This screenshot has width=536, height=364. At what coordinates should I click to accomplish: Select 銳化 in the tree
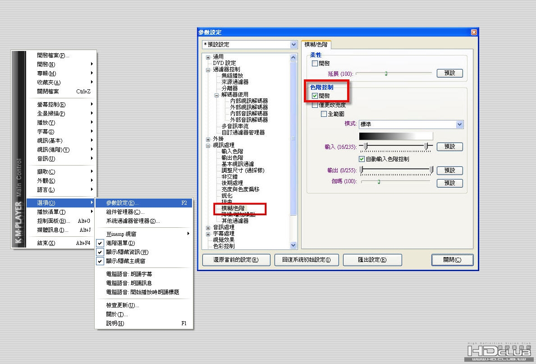point(227,195)
